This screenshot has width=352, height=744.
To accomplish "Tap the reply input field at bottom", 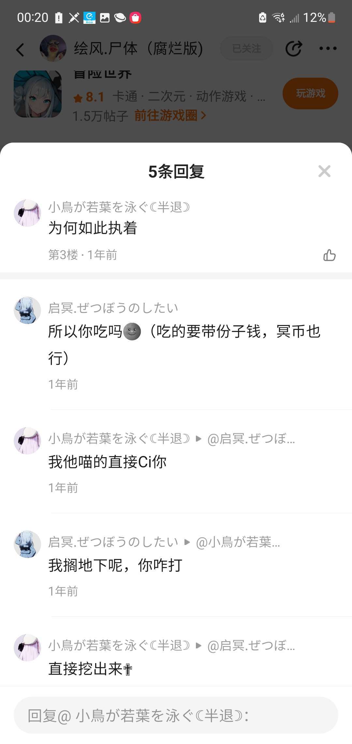I will click(x=176, y=716).
